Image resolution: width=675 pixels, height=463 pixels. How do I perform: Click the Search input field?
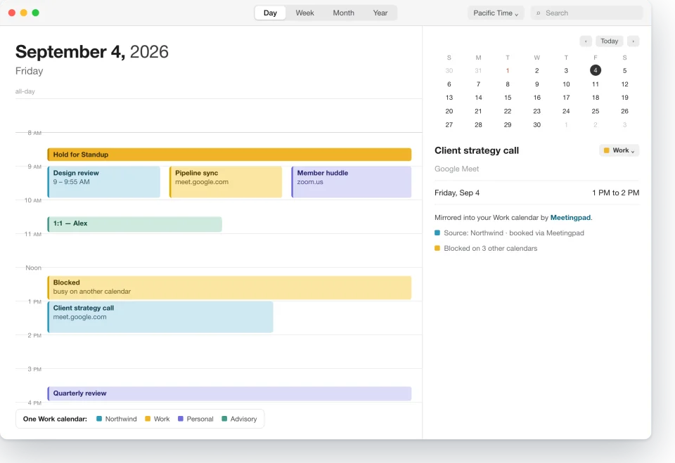586,13
